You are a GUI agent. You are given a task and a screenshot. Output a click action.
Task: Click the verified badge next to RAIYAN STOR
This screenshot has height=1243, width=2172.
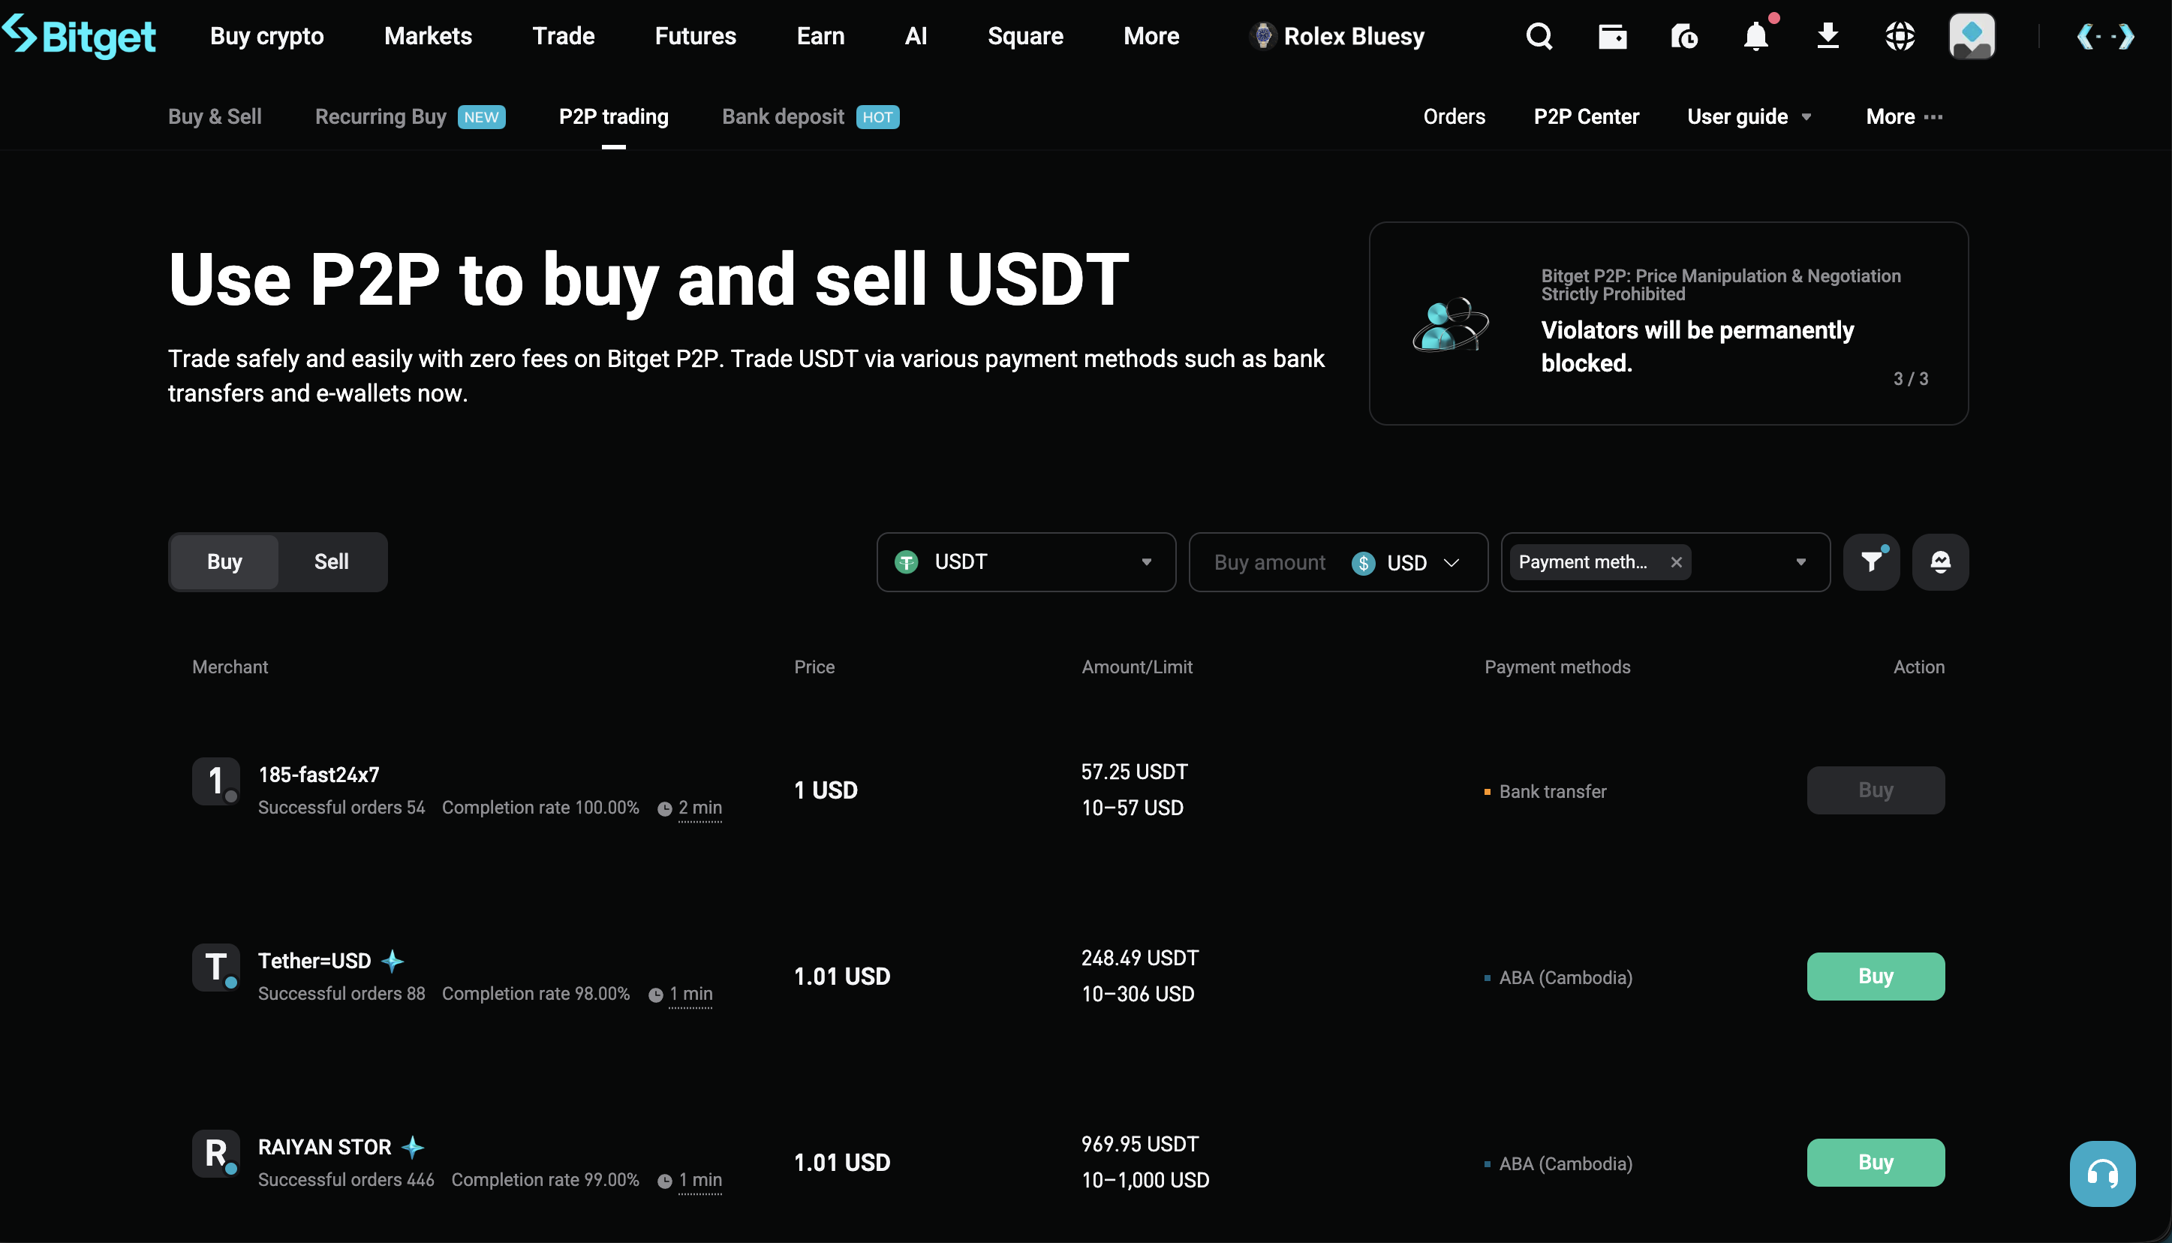(x=413, y=1148)
